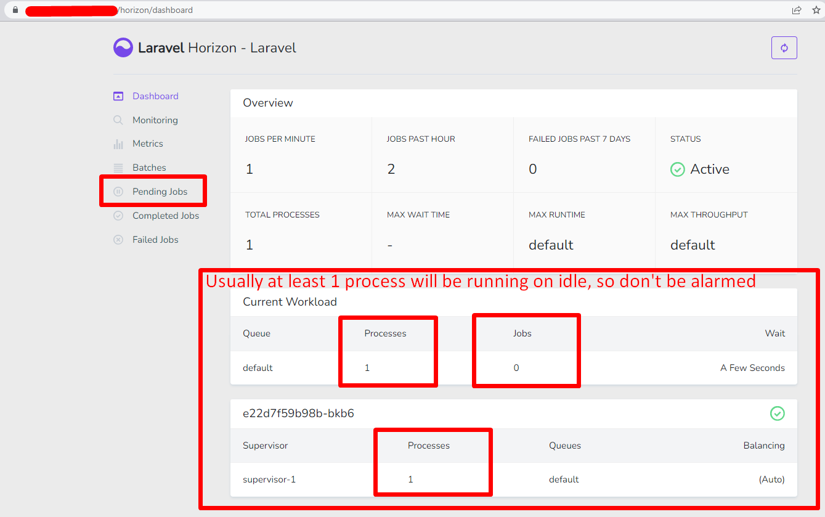This screenshot has width=825, height=517.
Task: Click the e22d7f59b98b-bkb6 supervisor header
Action: [x=299, y=413]
